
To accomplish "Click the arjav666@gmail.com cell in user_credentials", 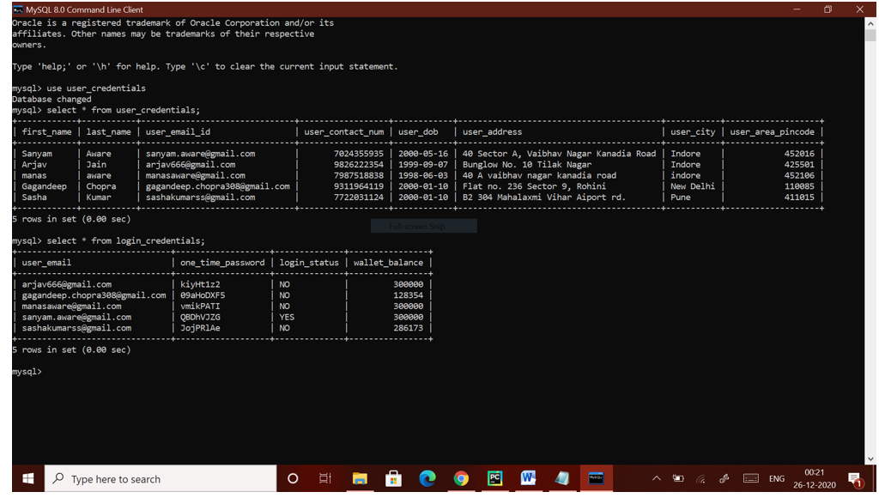I will [191, 164].
